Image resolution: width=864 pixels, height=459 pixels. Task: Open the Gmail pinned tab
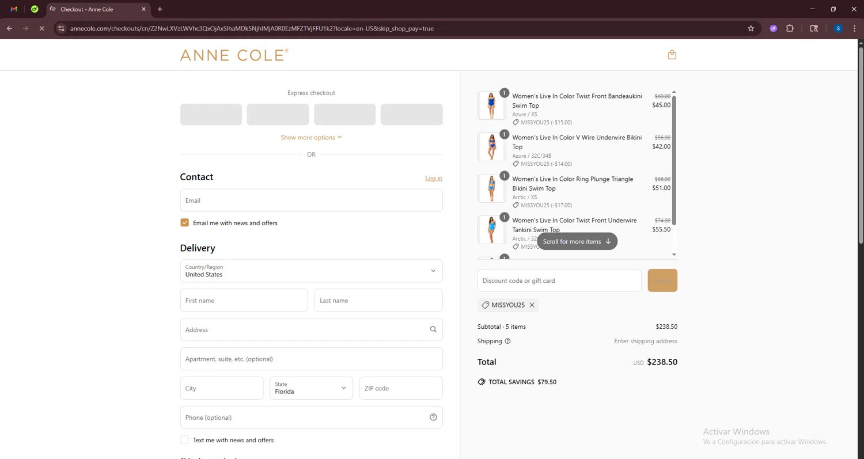point(14,9)
